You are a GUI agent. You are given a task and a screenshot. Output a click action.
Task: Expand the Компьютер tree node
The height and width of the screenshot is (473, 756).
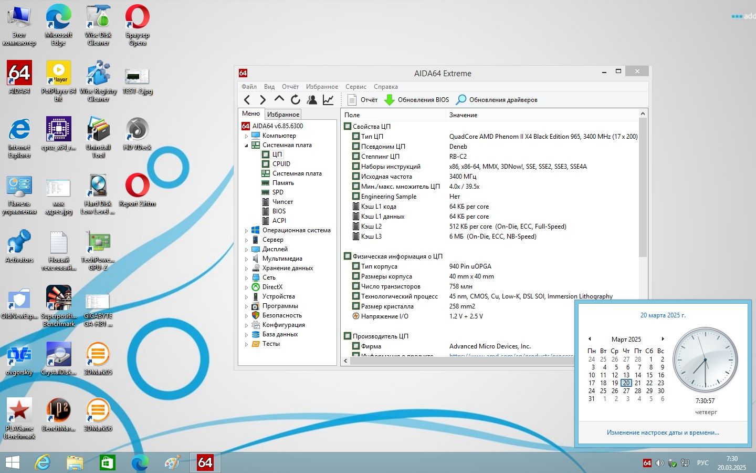point(246,136)
